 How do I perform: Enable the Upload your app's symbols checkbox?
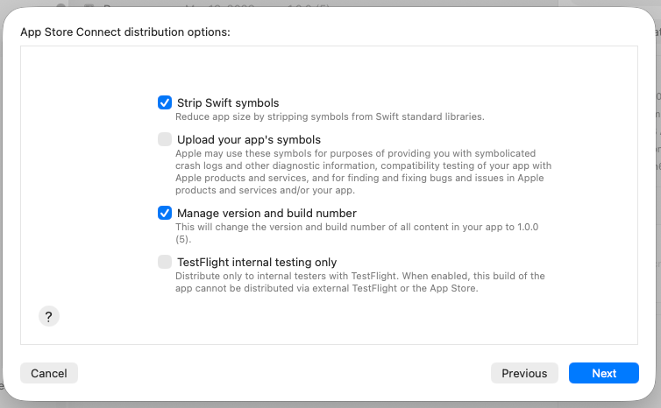165,139
